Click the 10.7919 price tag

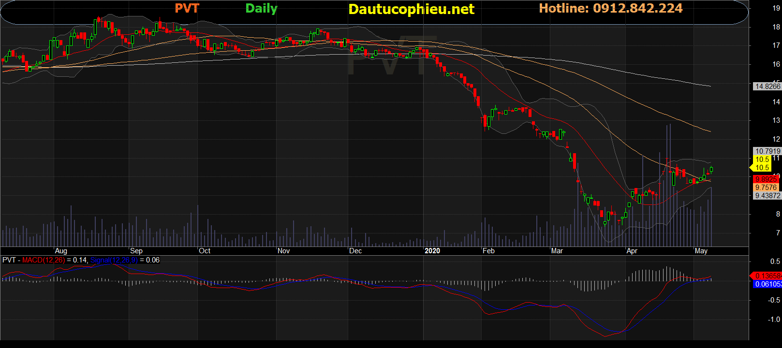pyautogui.click(x=767, y=151)
